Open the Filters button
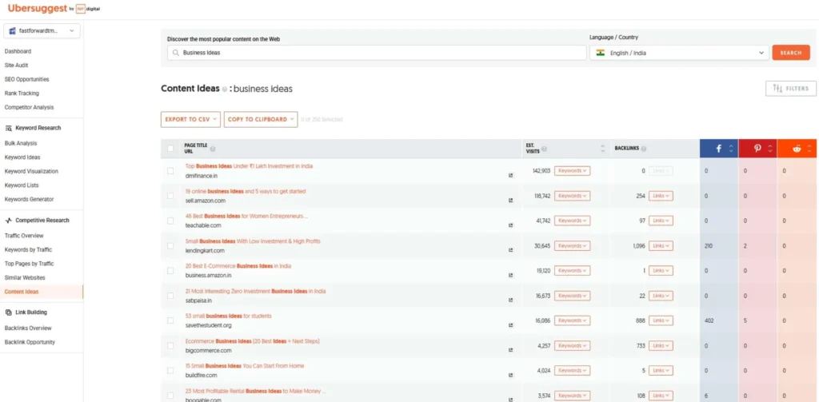The image size is (819, 402). (790, 89)
